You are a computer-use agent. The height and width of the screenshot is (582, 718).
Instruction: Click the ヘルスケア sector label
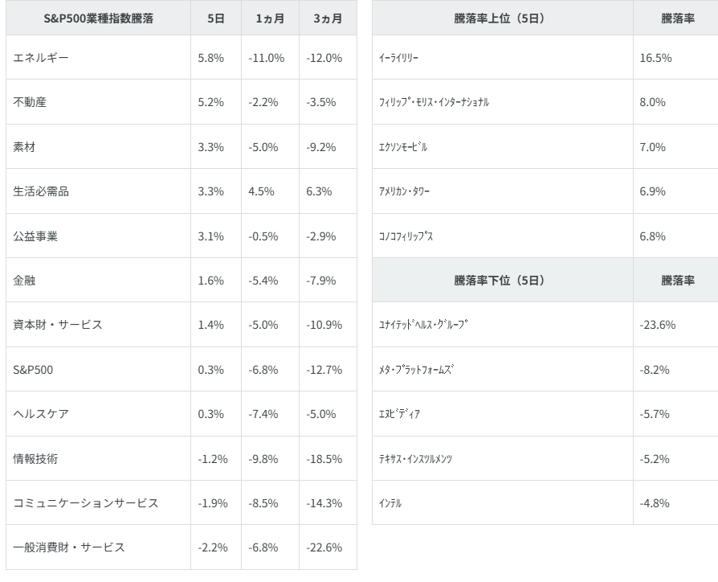(42, 414)
